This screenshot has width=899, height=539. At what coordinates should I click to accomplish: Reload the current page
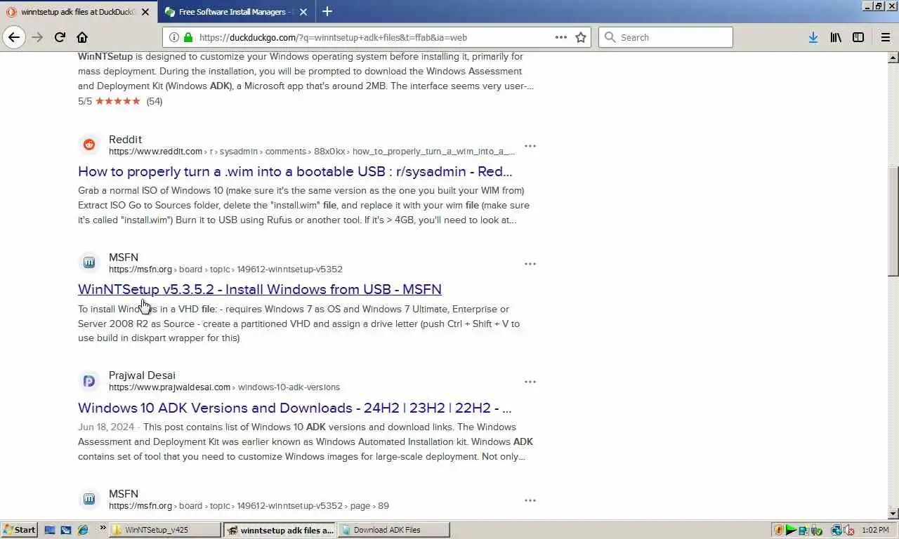pos(60,37)
